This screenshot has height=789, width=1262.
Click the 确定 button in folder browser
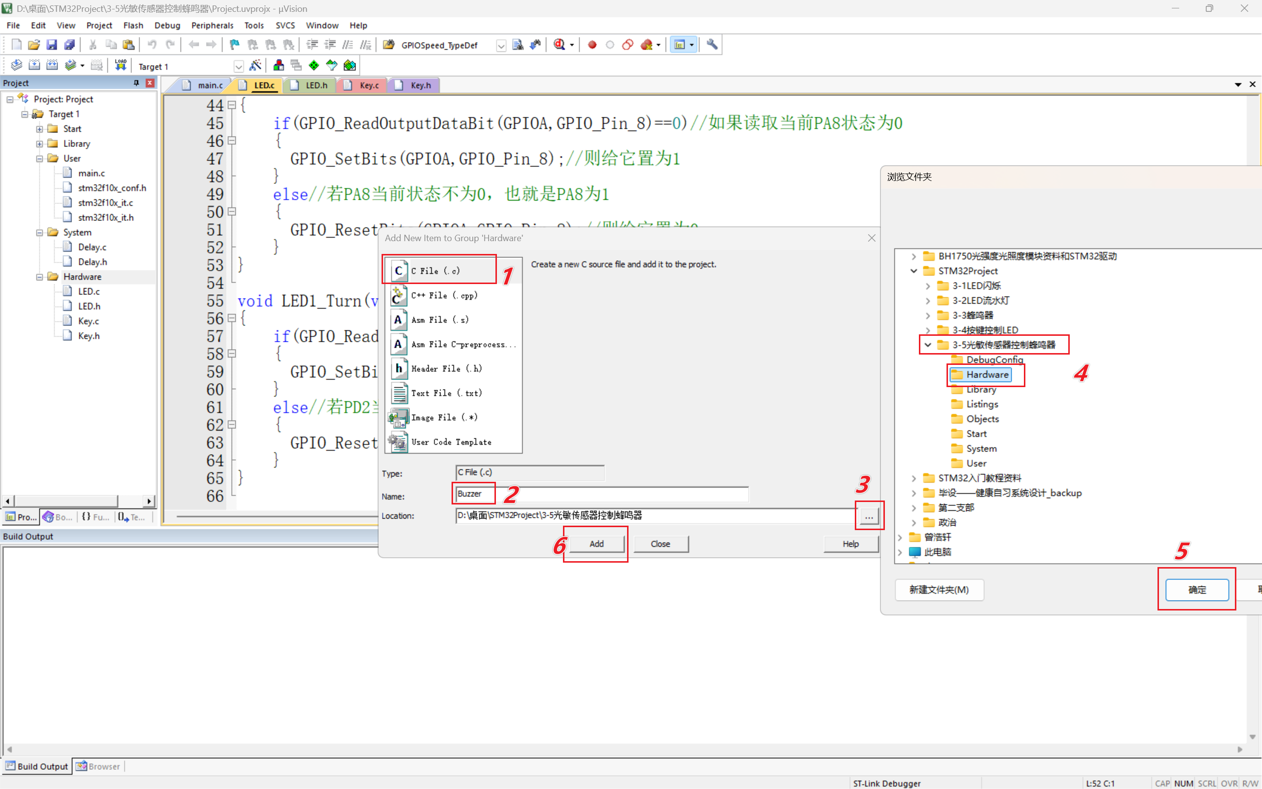pyautogui.click(x=1196, y=590)
